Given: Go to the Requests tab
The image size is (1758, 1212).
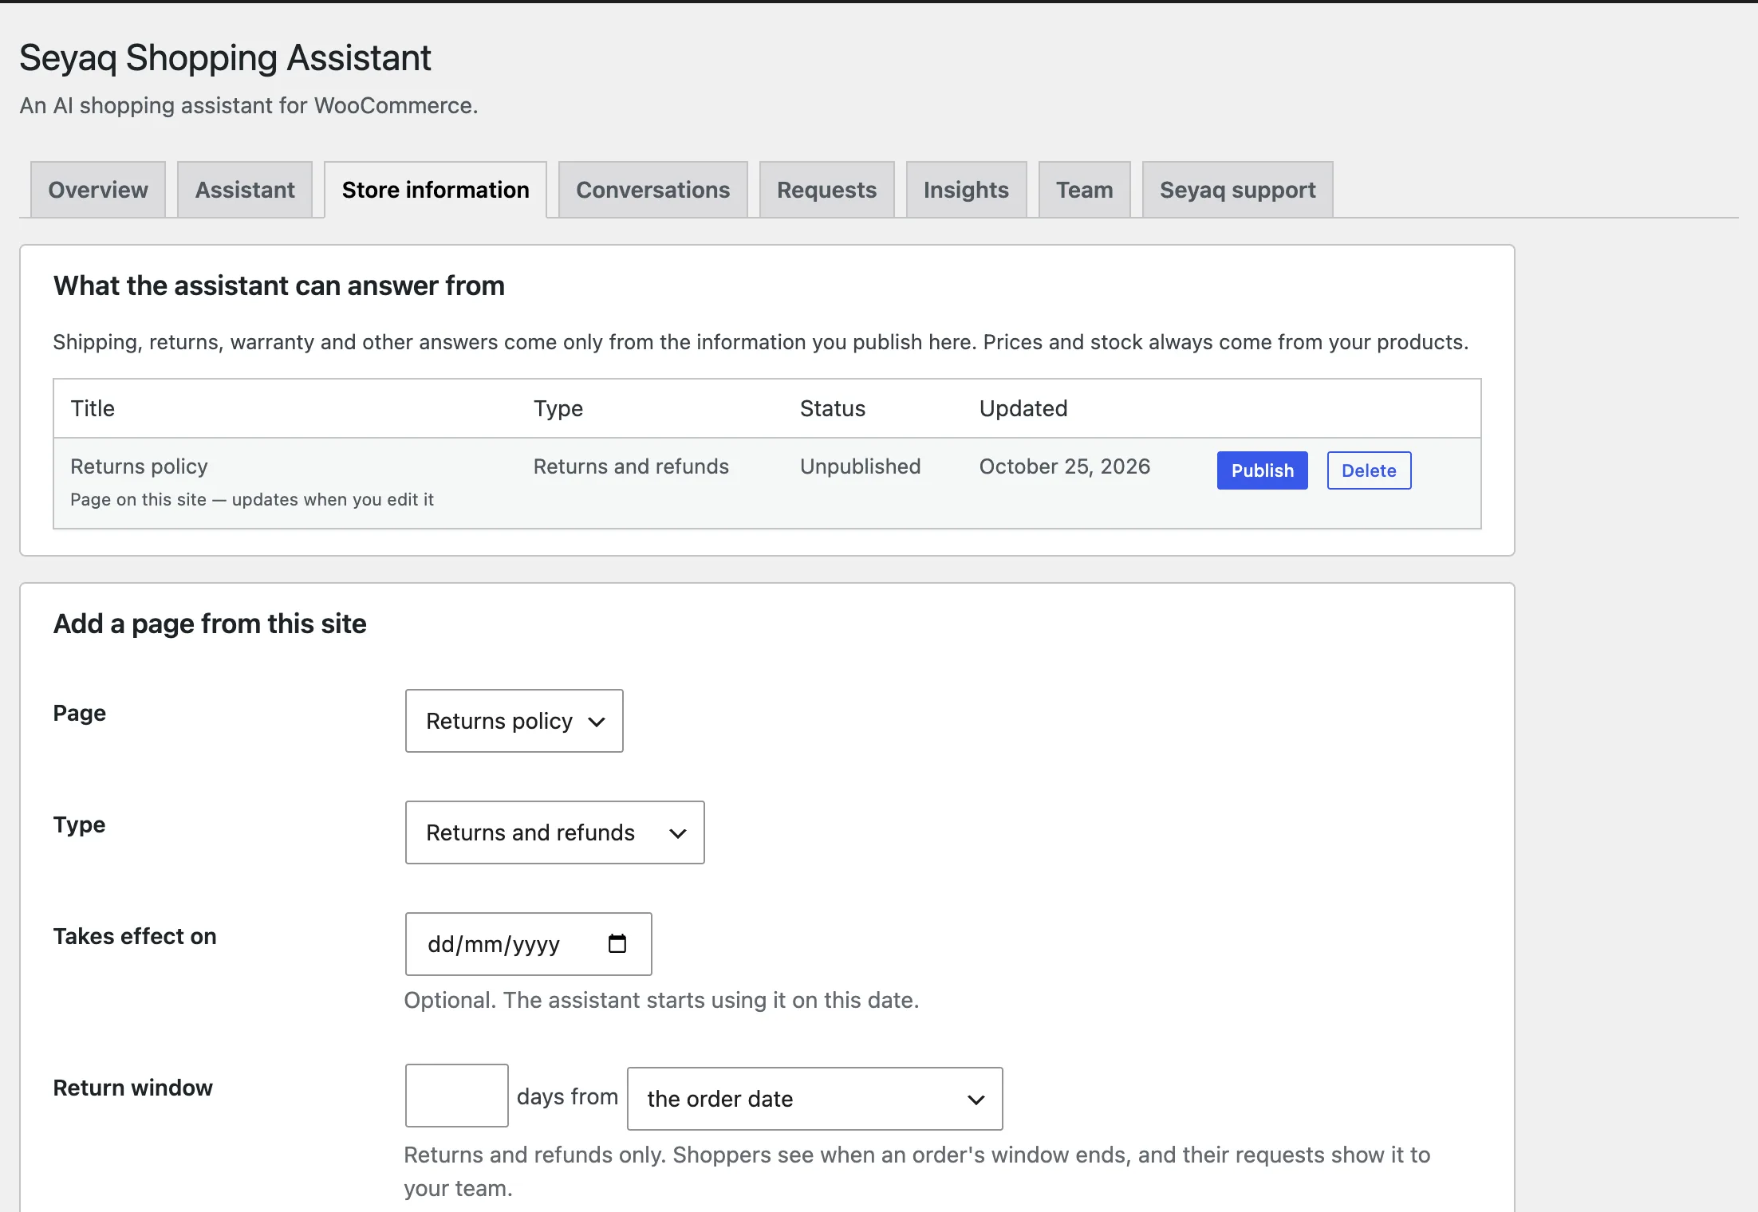Looking at the screenshot, I should 826,190.
